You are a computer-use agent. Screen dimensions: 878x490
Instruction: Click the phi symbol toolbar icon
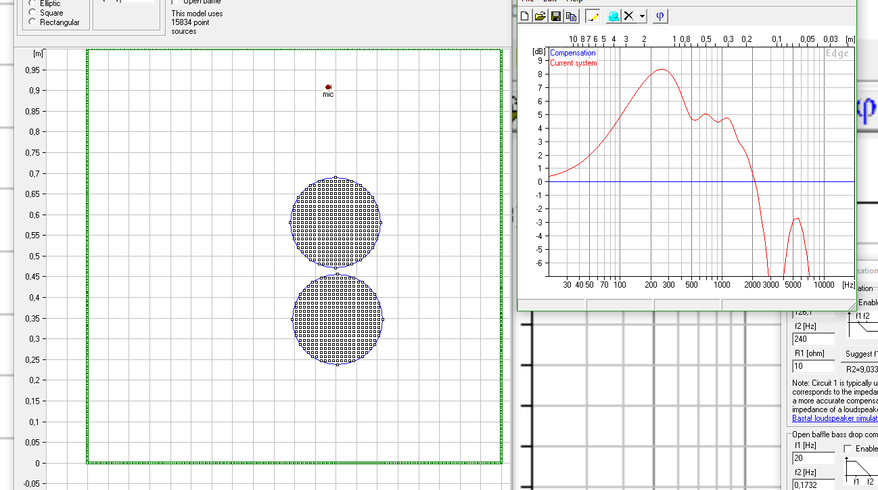(660, 16)
